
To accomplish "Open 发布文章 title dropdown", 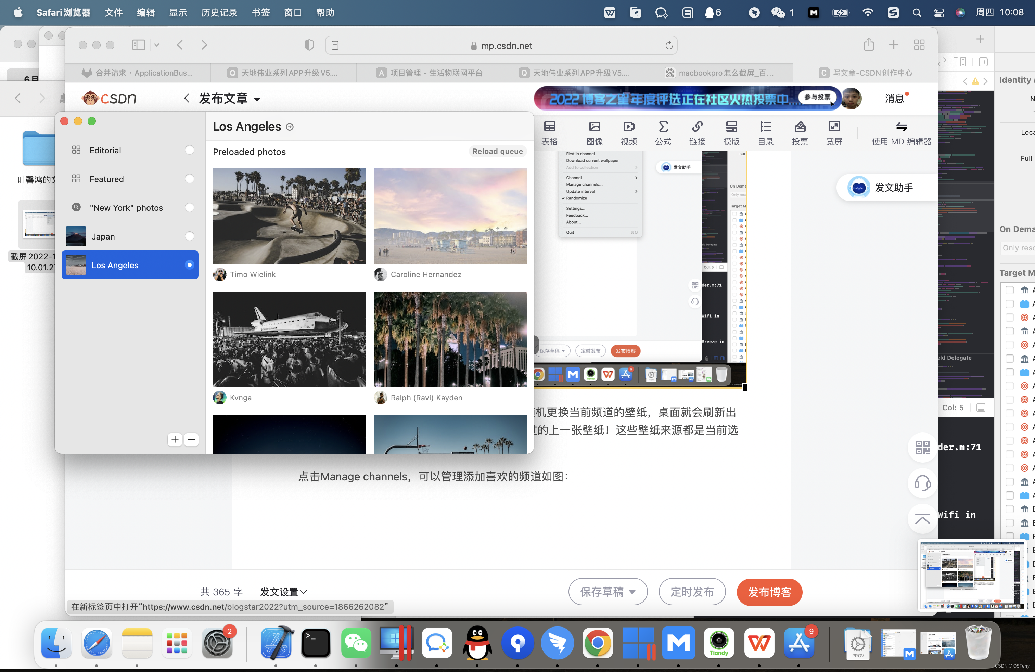I will [x=257, y=99].
